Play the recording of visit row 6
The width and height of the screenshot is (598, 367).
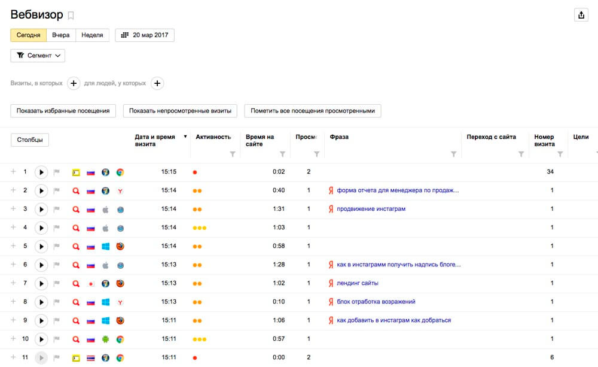[x=41, y=265]
